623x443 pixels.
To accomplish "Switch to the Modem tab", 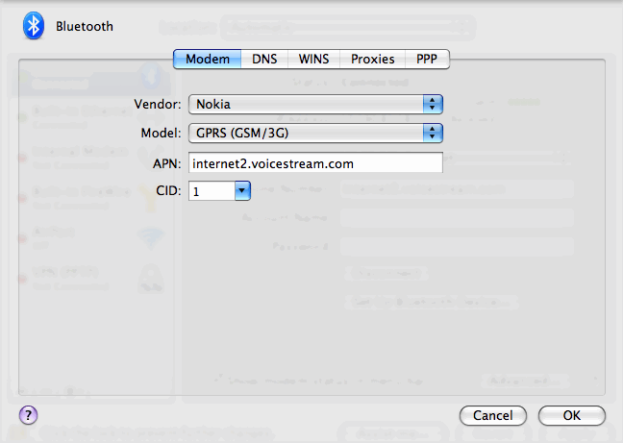I will tap(208, 59).
